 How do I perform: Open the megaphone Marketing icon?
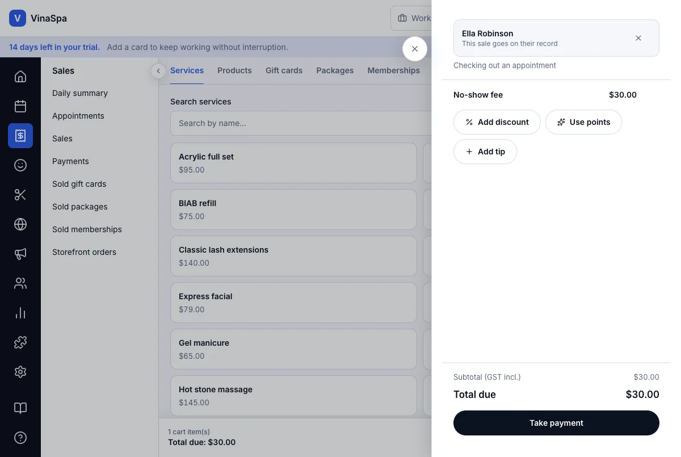pyautogui.click(x=20, y=254)
